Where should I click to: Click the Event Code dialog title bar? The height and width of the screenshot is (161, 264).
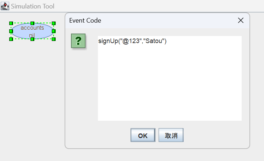coord(149,20)
